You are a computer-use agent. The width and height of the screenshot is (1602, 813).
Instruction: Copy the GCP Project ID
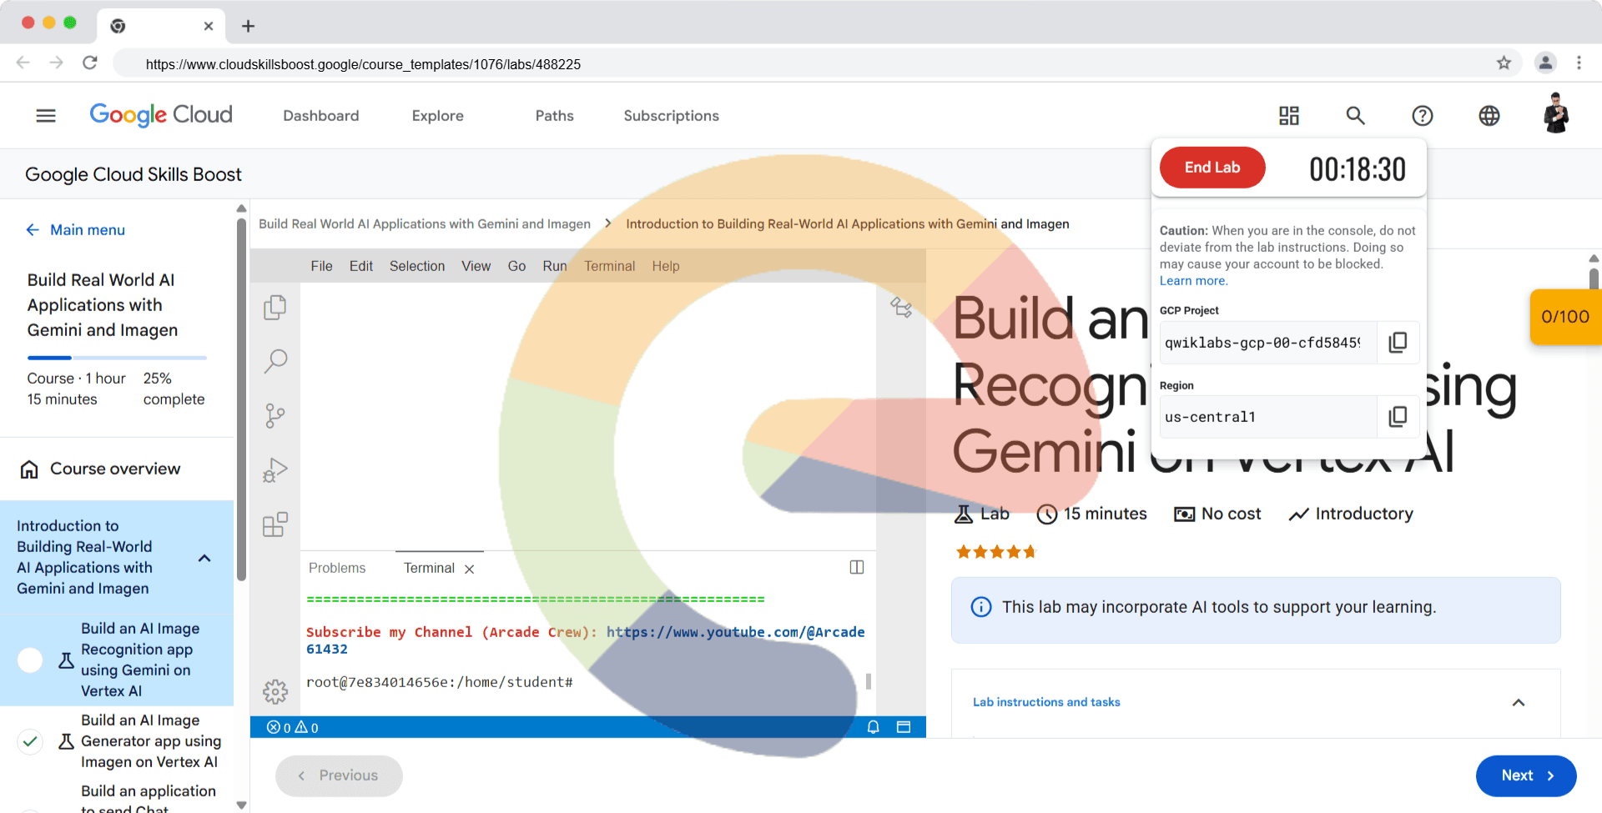[x=1398, y=343]
